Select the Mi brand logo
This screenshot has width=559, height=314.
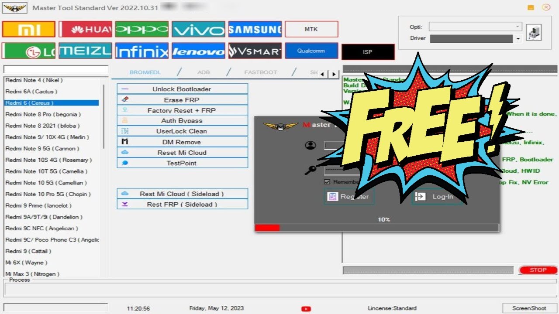point(29,29)
